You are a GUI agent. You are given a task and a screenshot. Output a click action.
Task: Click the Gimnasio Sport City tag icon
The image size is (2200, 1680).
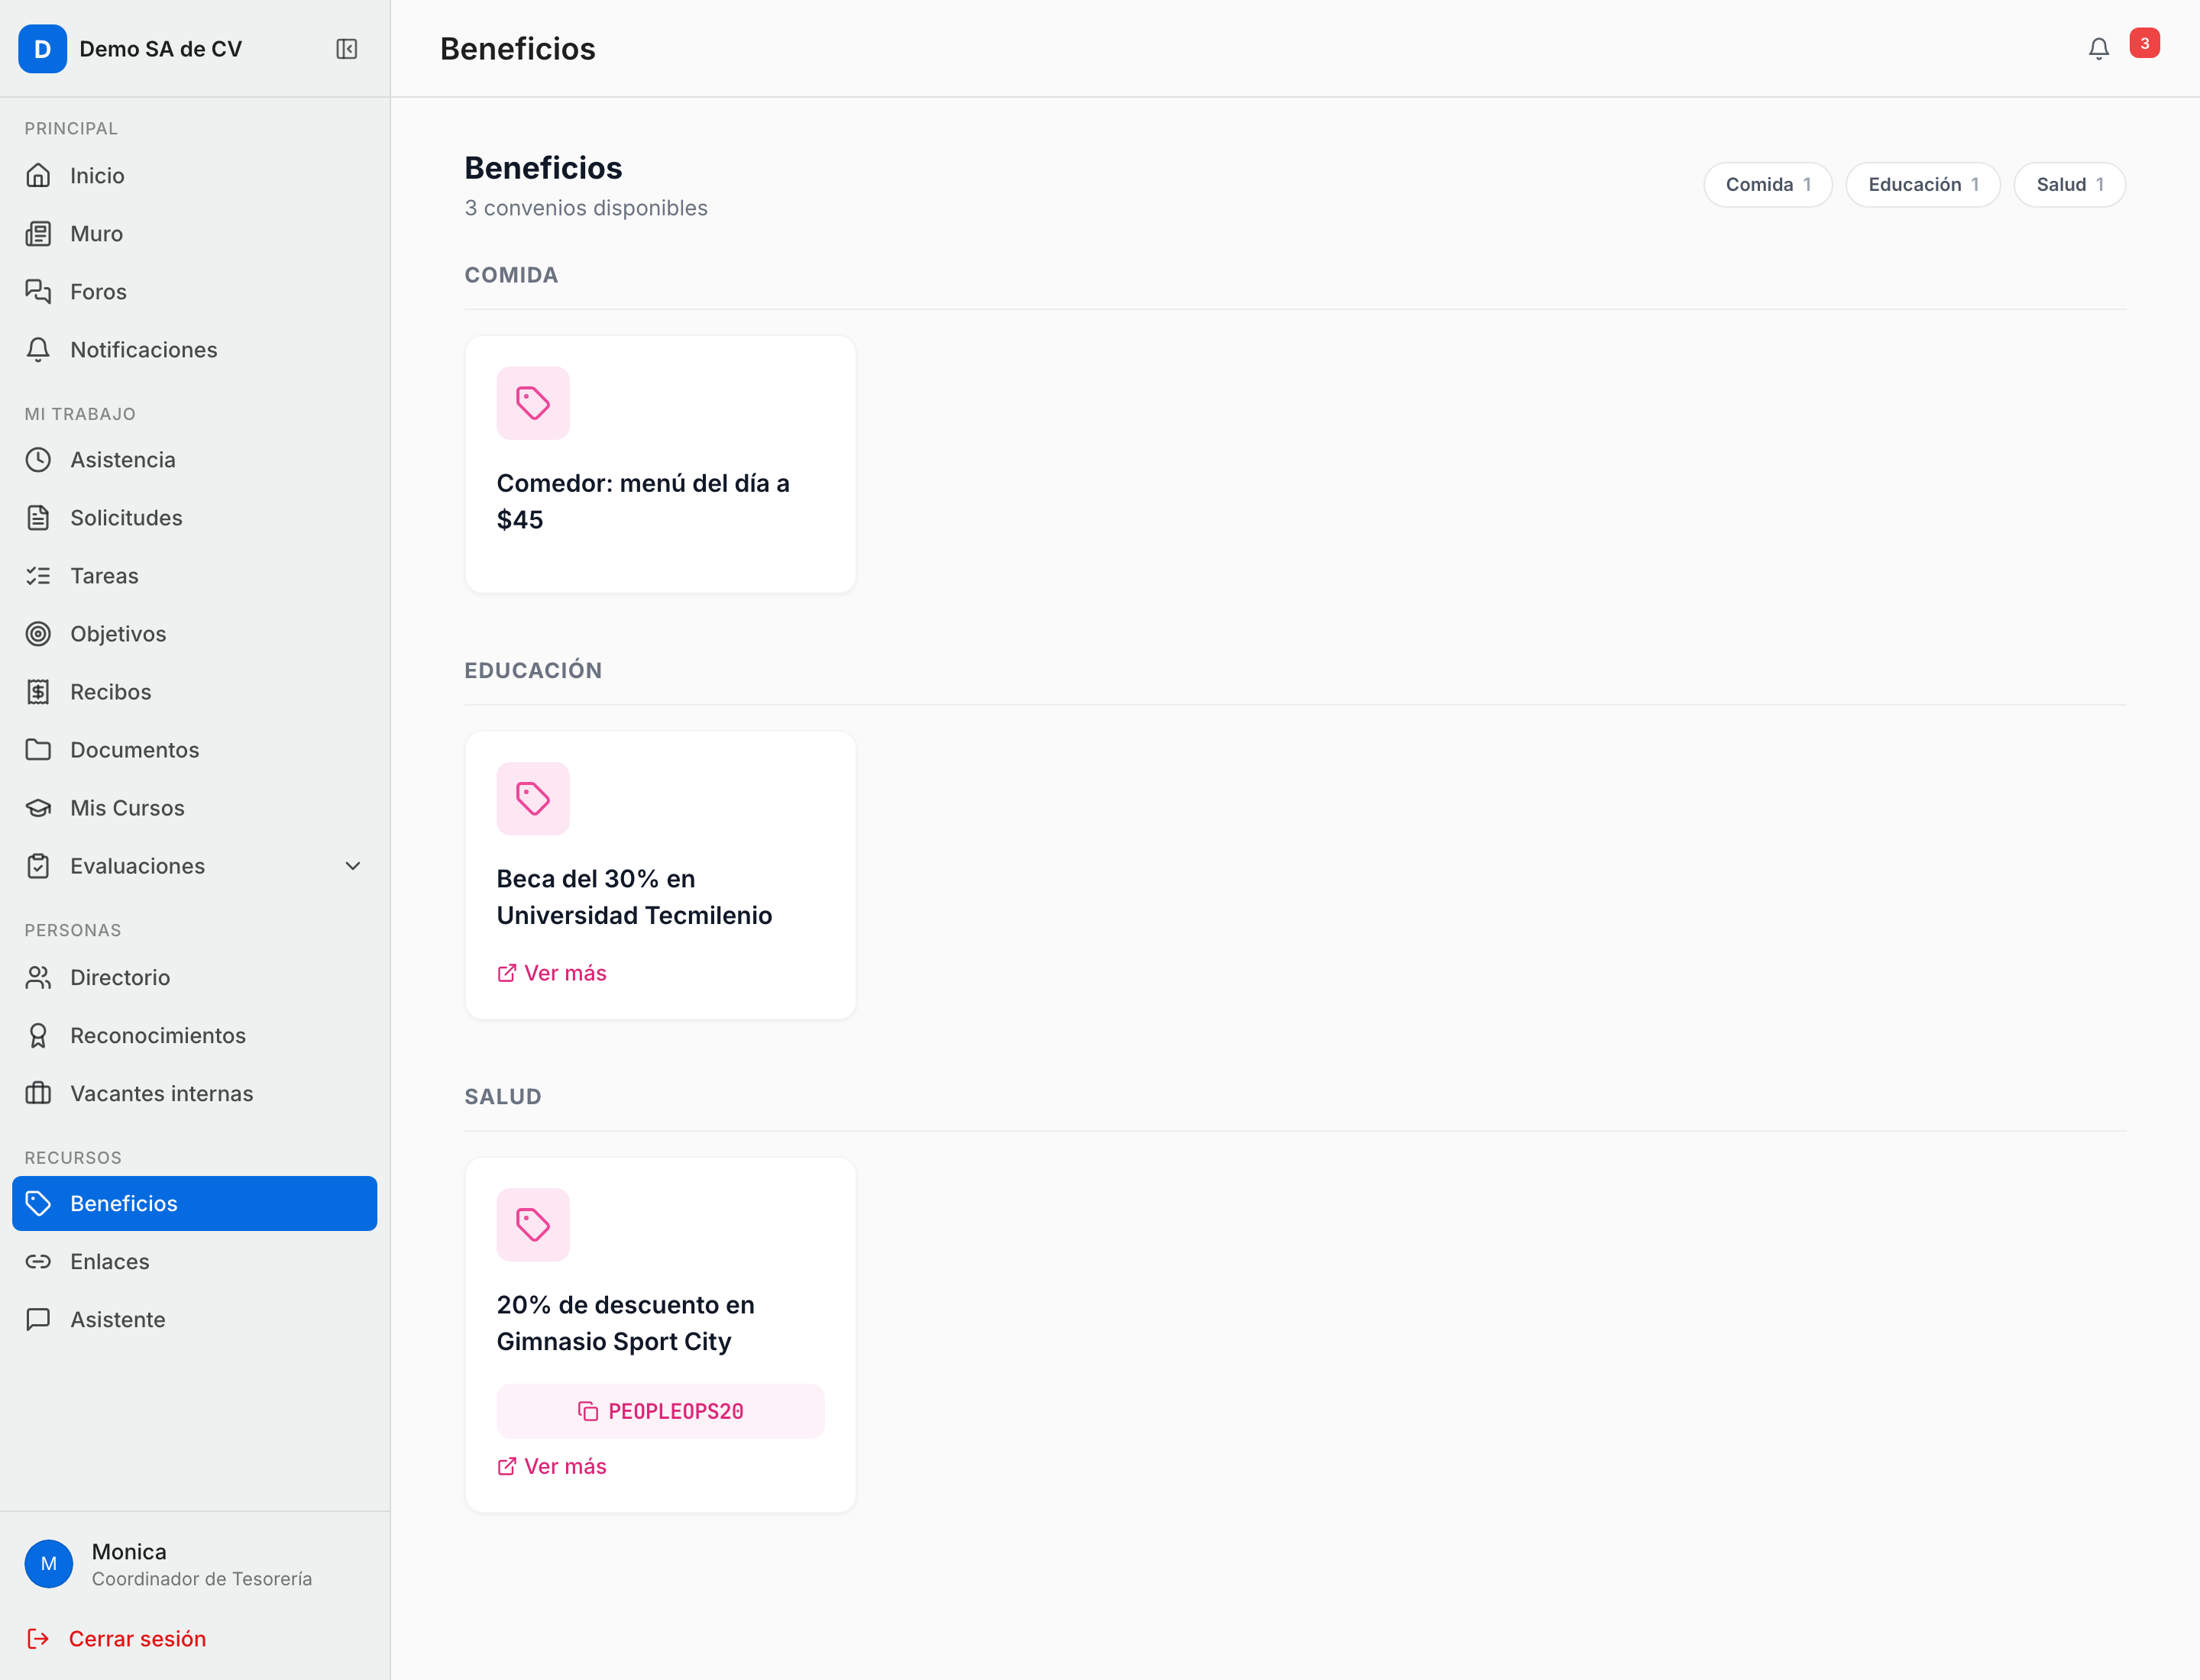[x=533, y=1225]
